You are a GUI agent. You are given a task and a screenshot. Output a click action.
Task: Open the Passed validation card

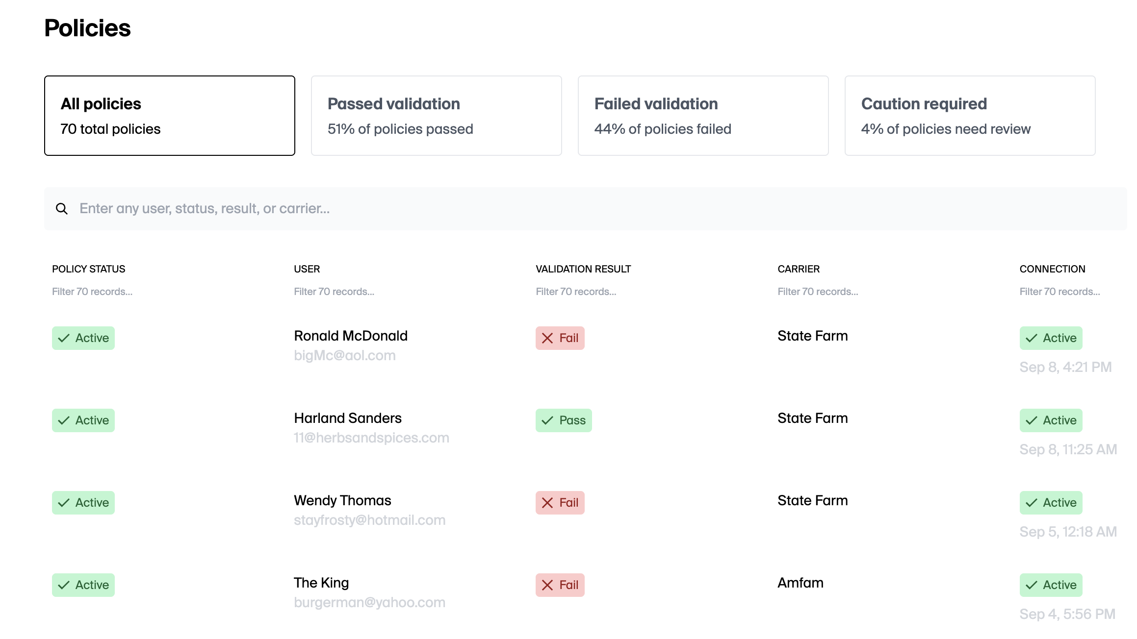(437, 116)
